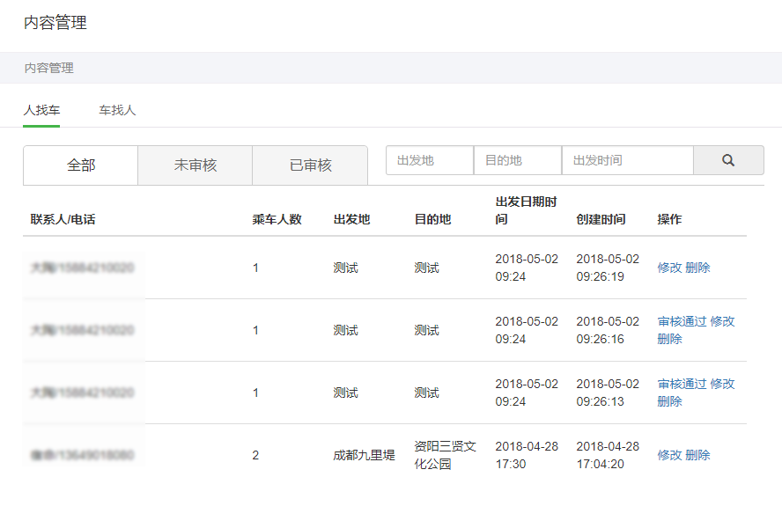Click 修改 in the second row
The width and height of the screenshot is (782, 521).
click(722, 321)
